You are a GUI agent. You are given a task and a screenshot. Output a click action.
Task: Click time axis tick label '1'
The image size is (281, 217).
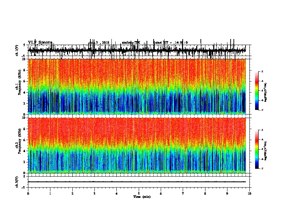pos(50,194)
